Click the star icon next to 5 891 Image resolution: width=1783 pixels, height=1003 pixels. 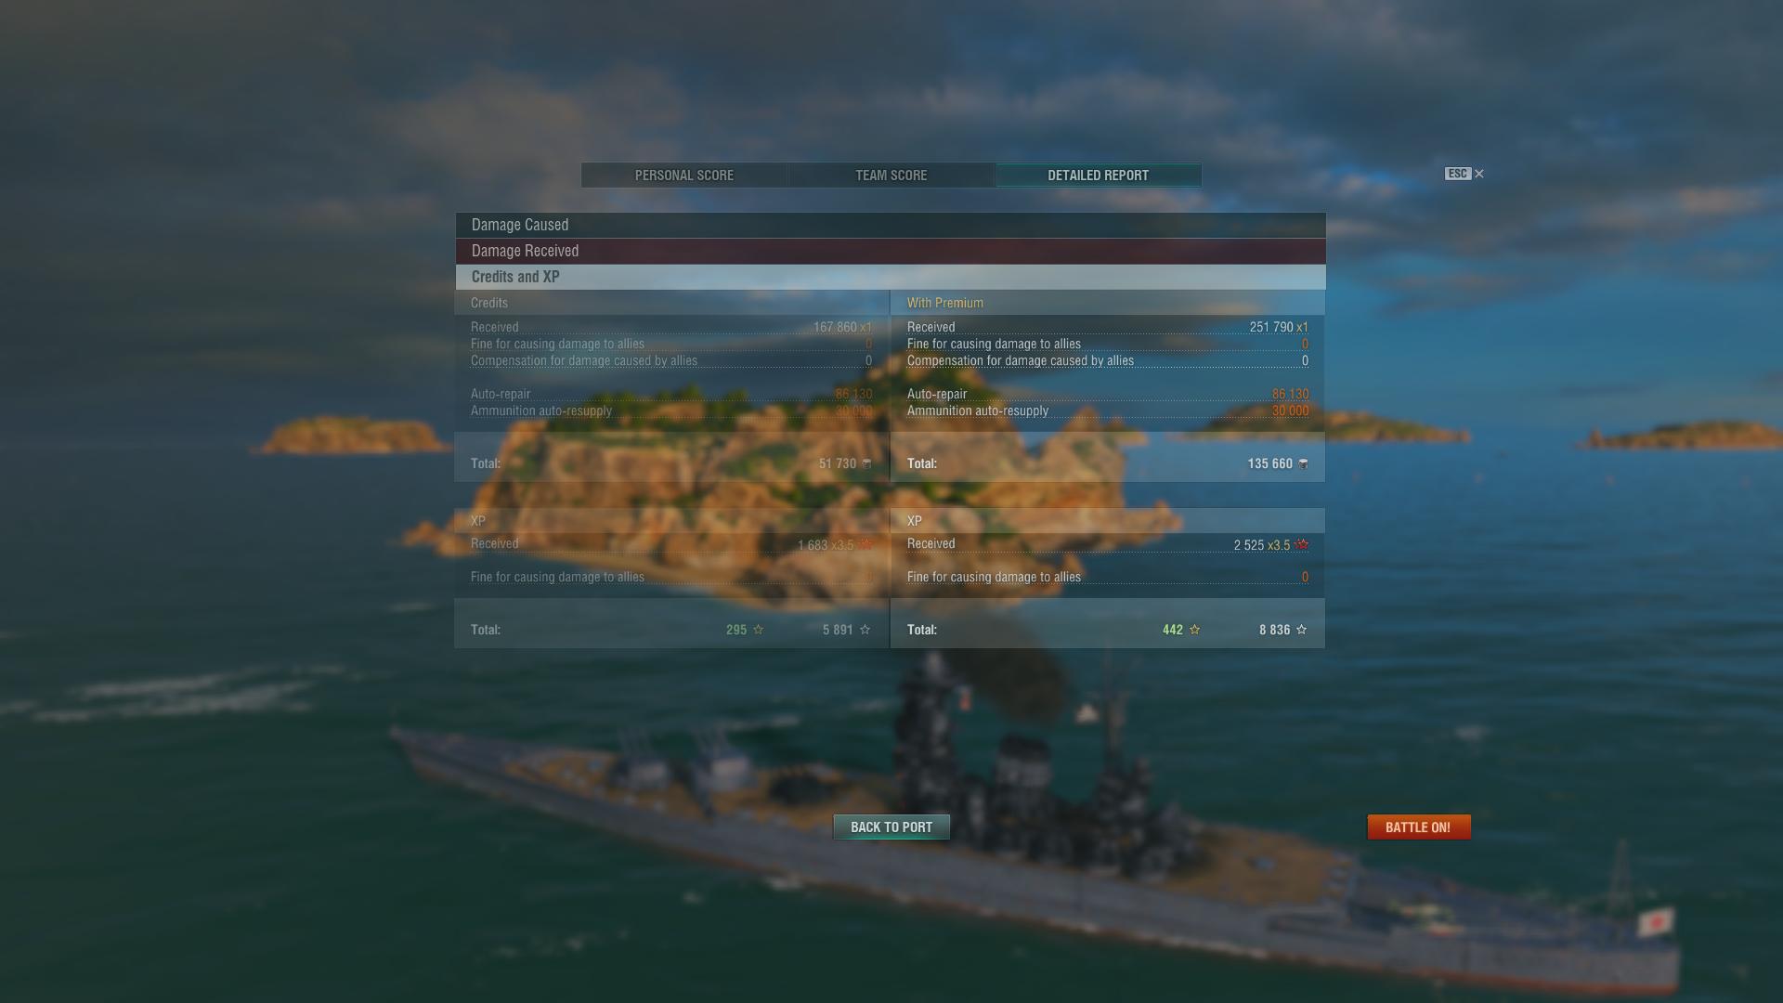(865, 630)
